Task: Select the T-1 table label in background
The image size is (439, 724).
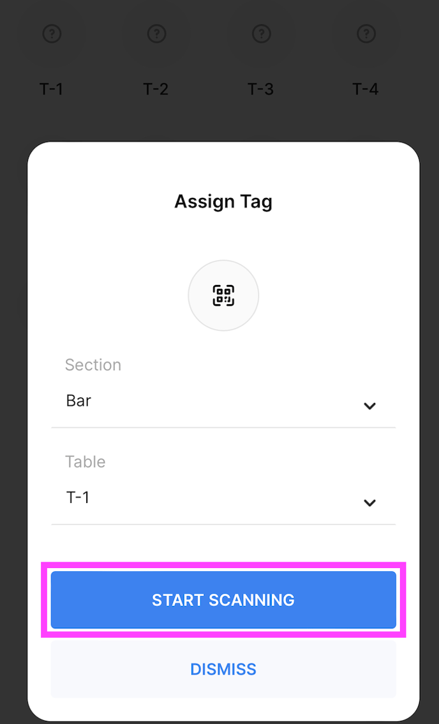Action: (x=52, y=89)
